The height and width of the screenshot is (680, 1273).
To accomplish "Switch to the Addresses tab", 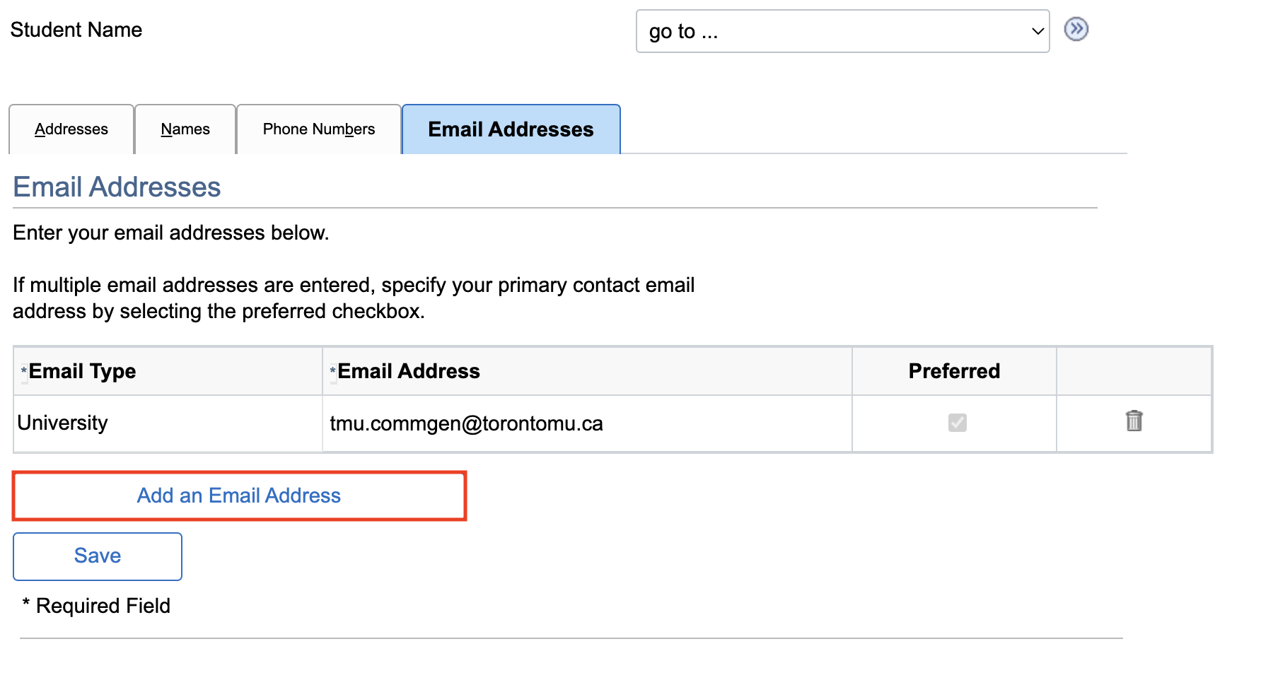I will coord(71,129).
